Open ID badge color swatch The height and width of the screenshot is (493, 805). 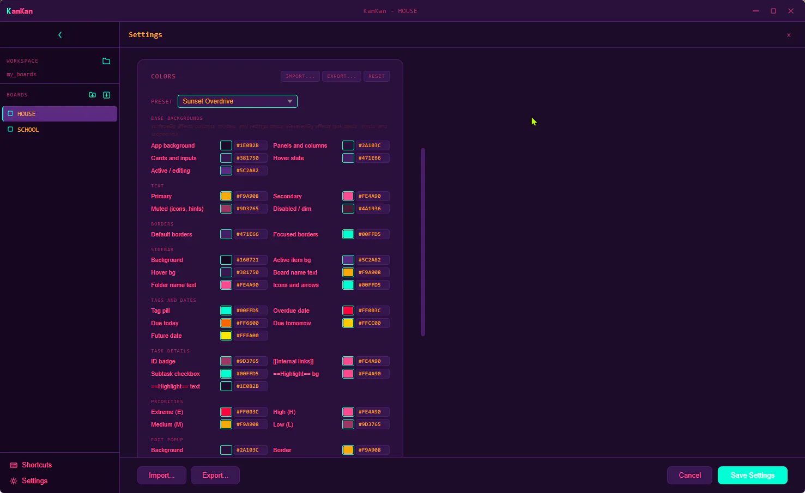pos(226,361)
